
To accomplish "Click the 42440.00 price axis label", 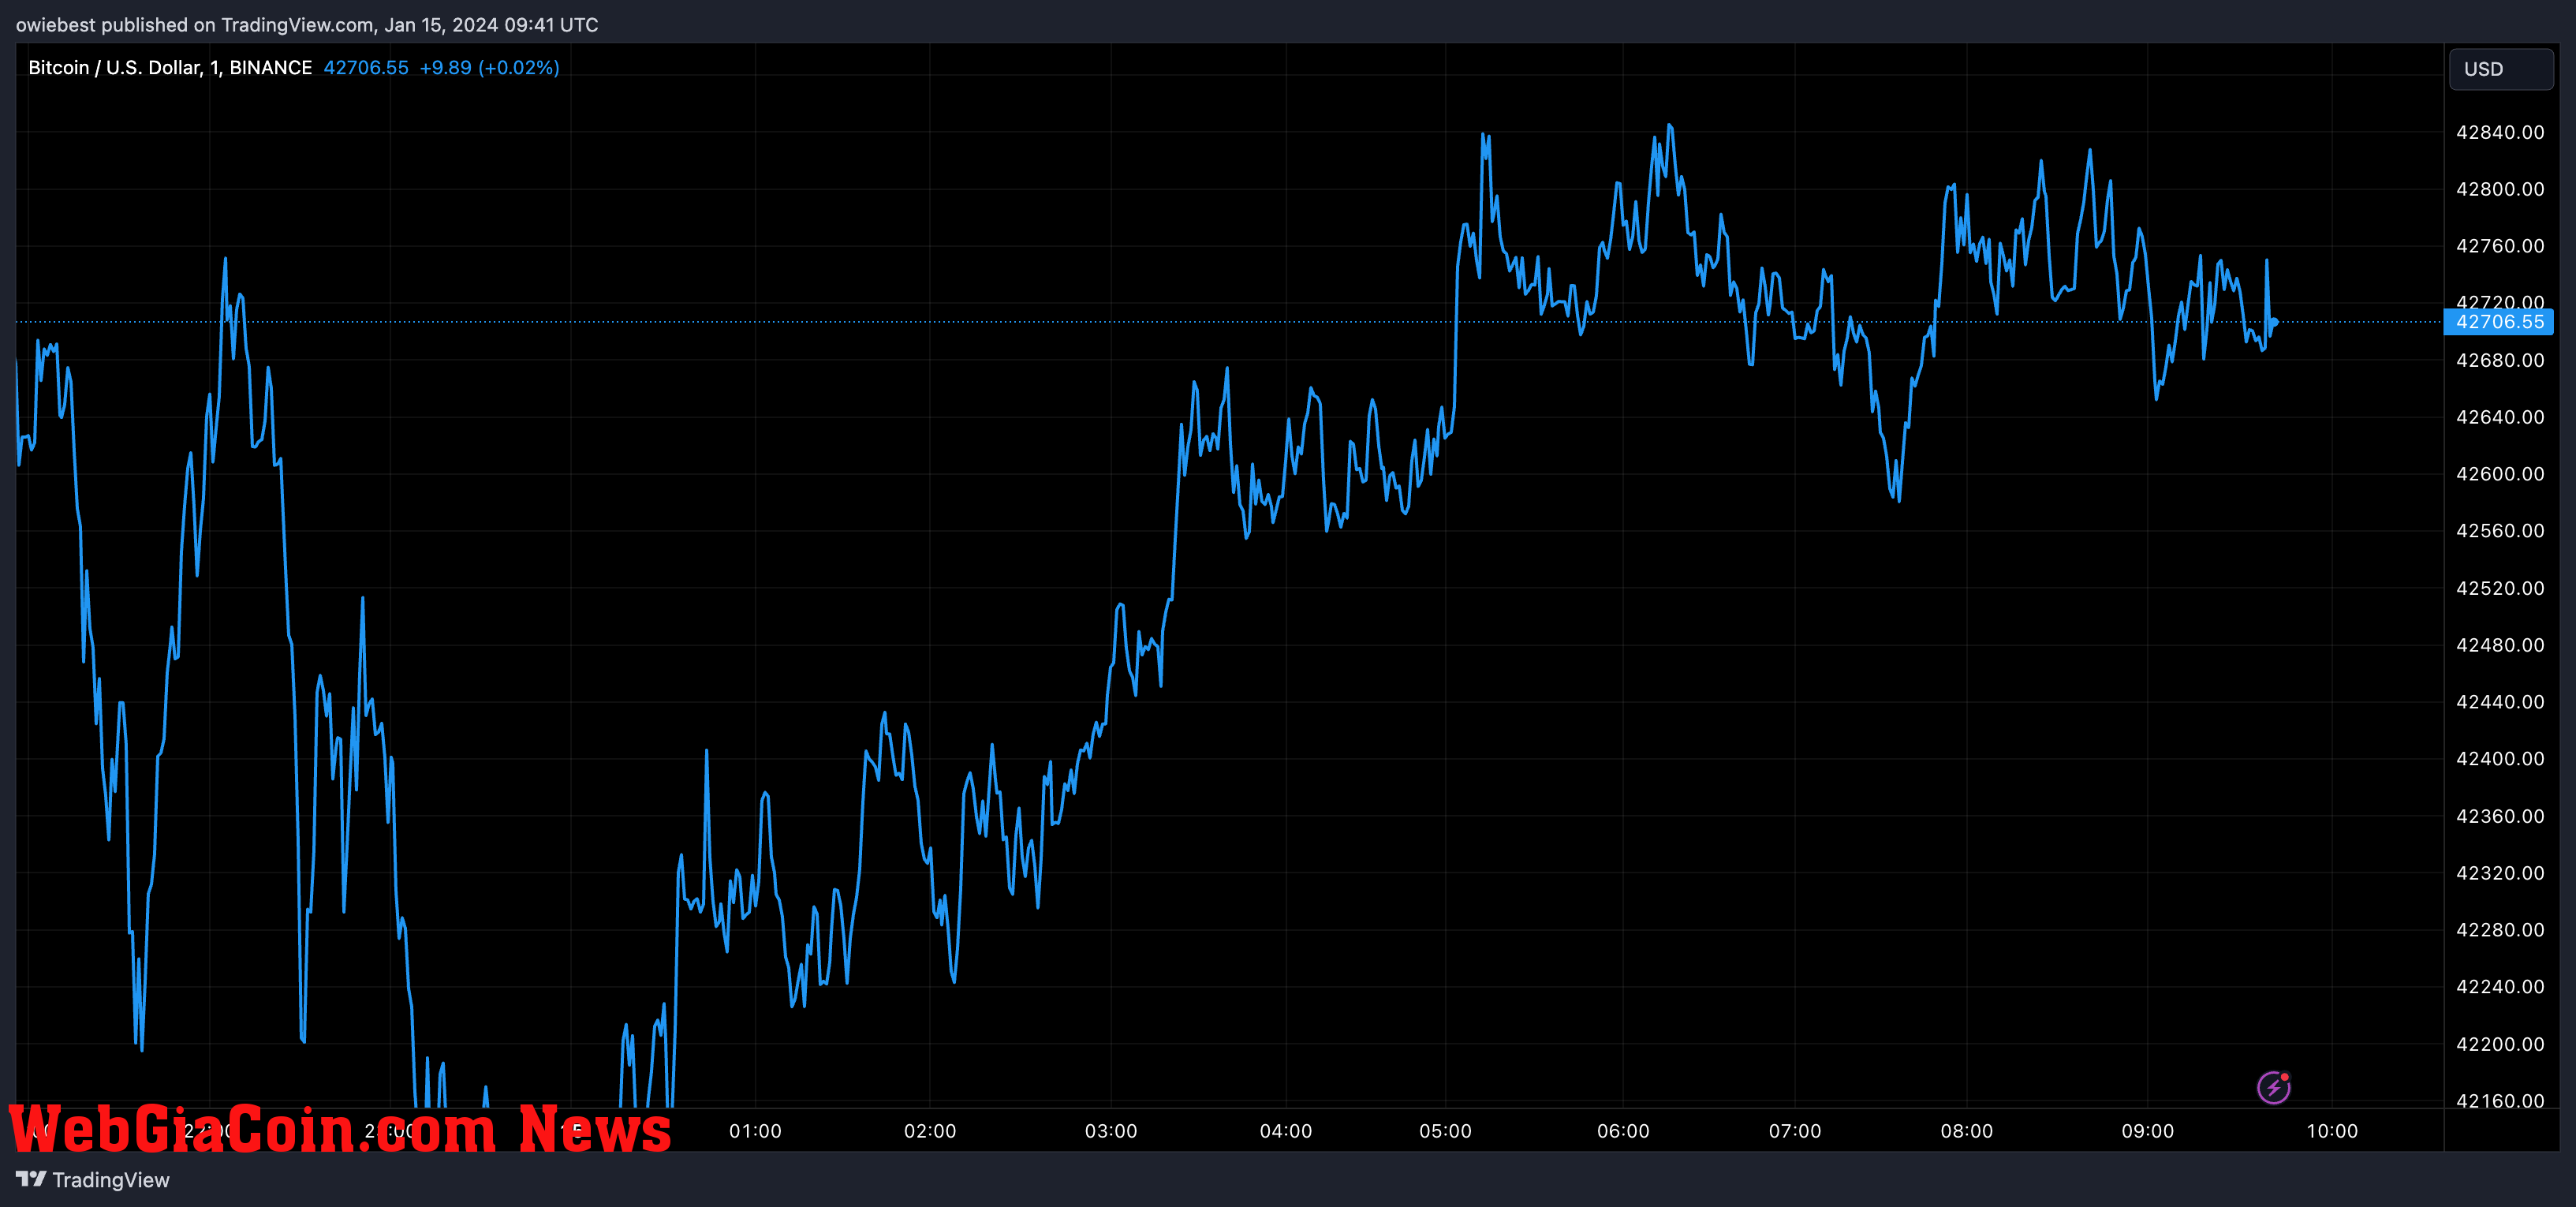I will pos(2500,702).
